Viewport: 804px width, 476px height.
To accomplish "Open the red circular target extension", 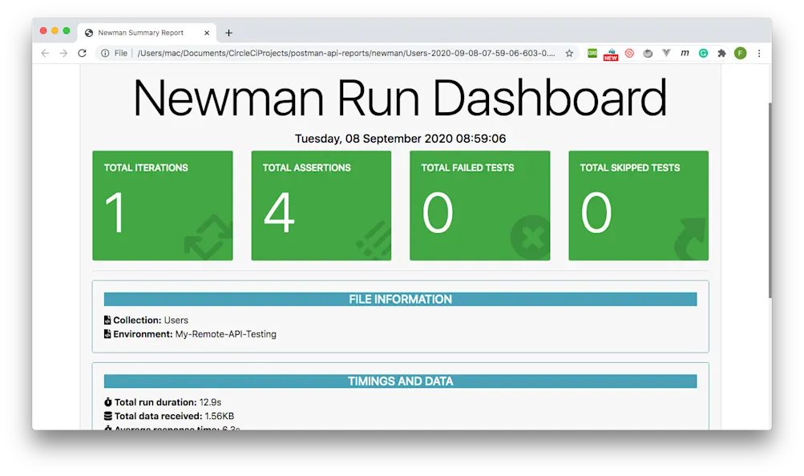I will coord(629,53).
